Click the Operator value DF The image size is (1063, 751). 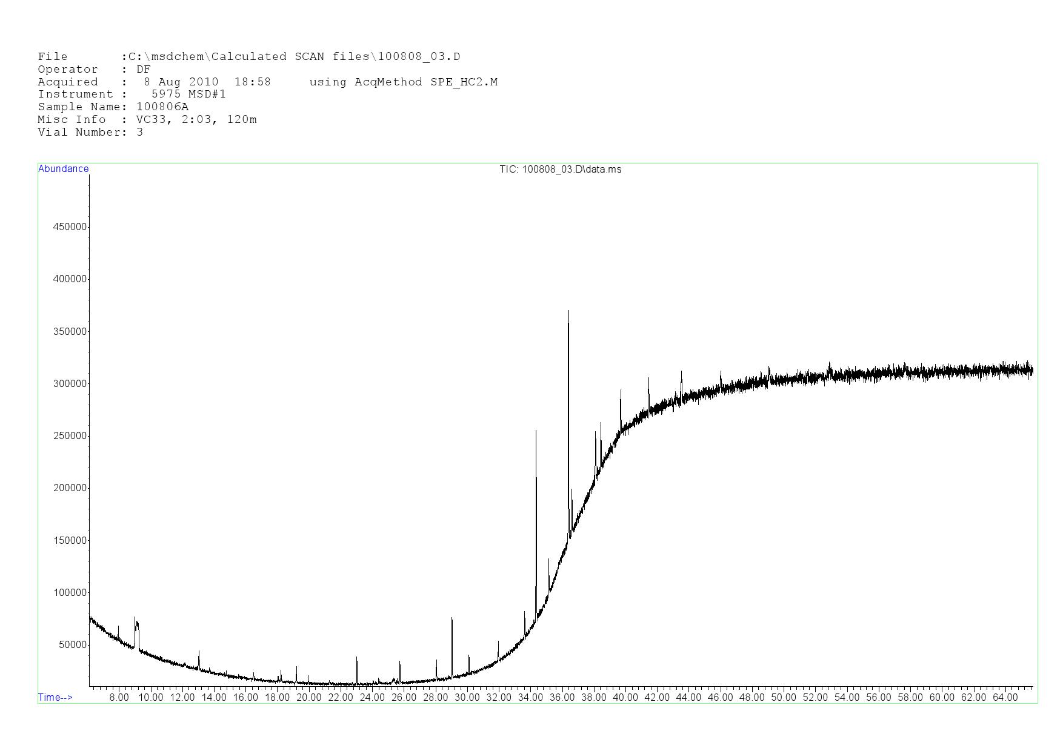[143, 70]
